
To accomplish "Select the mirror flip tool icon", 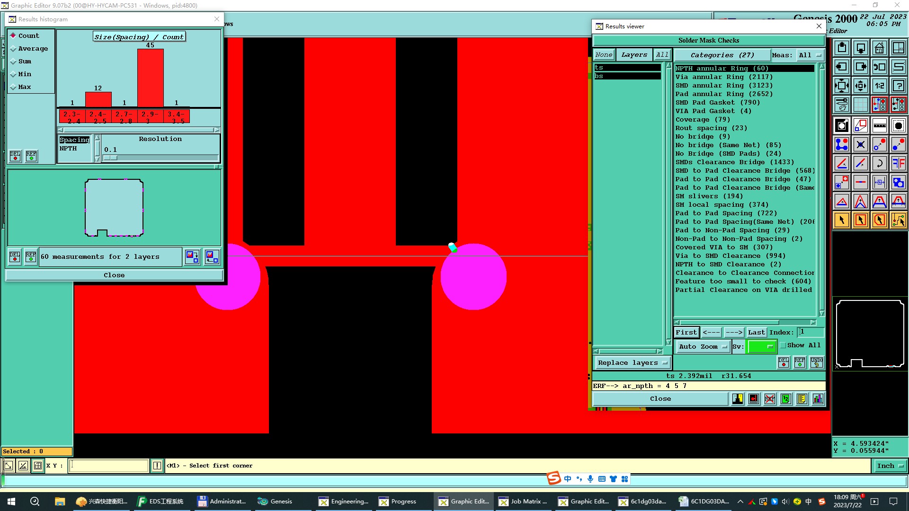I will pos(898,163).
